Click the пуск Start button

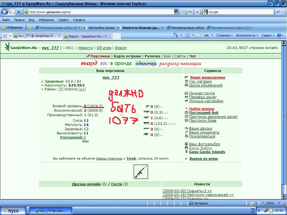(13, 211)
